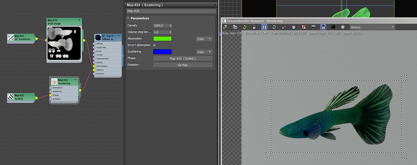This screenshot has height=165, width=417.
Task: Click the 'Render size: 700 x 700' status text
Action: coord(325,33)
